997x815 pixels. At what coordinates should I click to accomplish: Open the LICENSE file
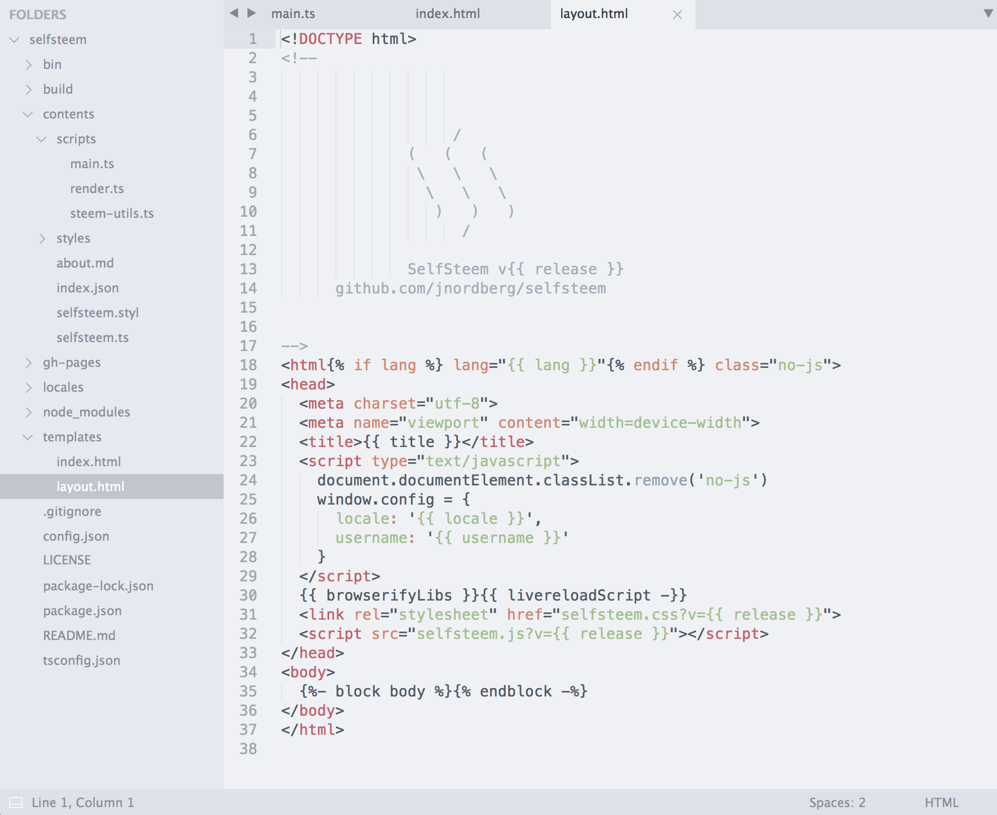pos(67,560)
